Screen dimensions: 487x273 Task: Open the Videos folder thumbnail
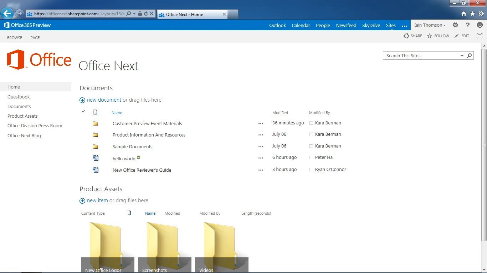pyautogui.click(x=222, y=247)
